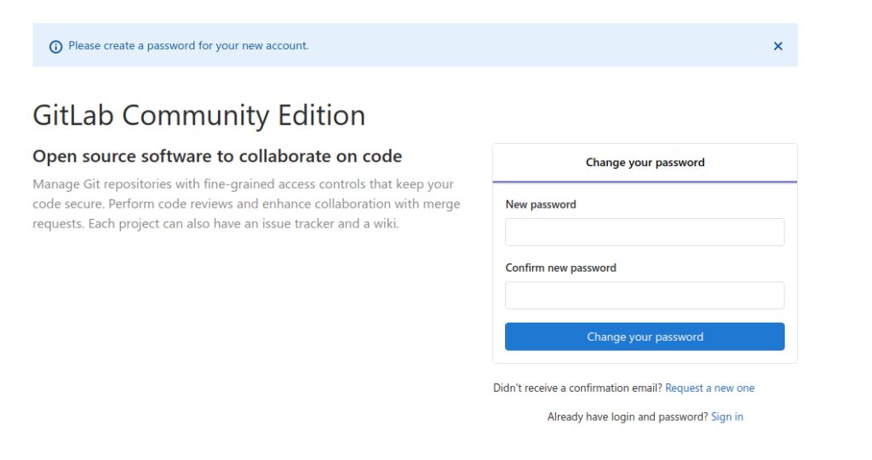Select the 'Change your password' tab header
This screenshot has width=872, height=460.
tap(645, 163)
